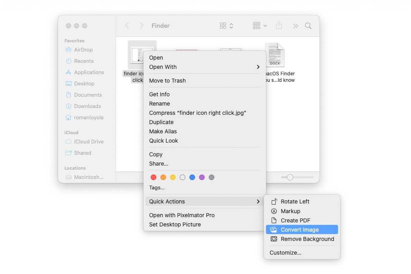Viewport: 411px width, 274px height.
Task: Switch the icon view grid selector
Action: pyautogui.click(x=227, y=26)
